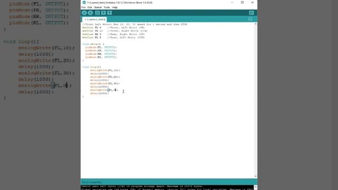The image size is (338, 190).
Task: Click 'analogWrite(FL,10);' in Arduino editor
Action: 105,70
